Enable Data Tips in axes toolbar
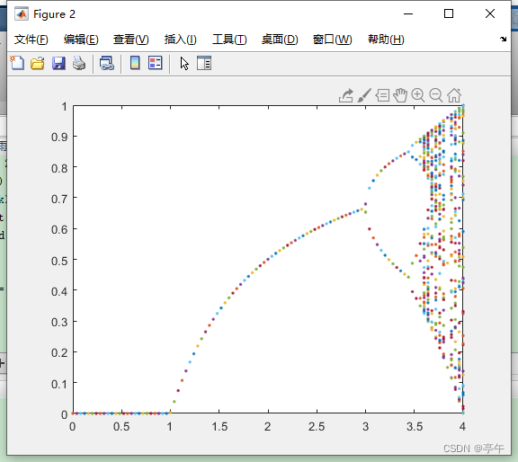Viewport: 518px width, 462px height. point(382,95)
